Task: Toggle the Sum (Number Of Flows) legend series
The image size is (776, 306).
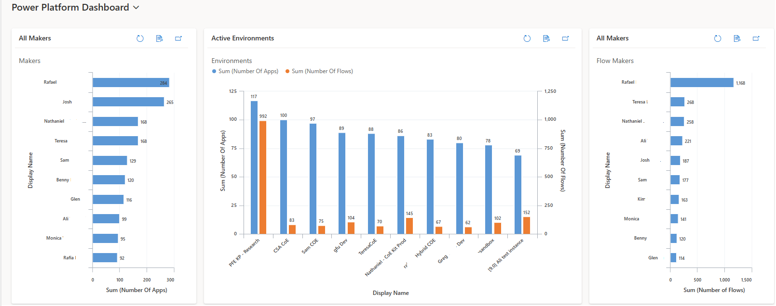Action: coord(319,71)
